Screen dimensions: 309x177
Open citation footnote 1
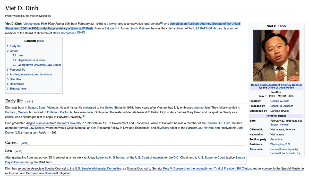point(162,23)
